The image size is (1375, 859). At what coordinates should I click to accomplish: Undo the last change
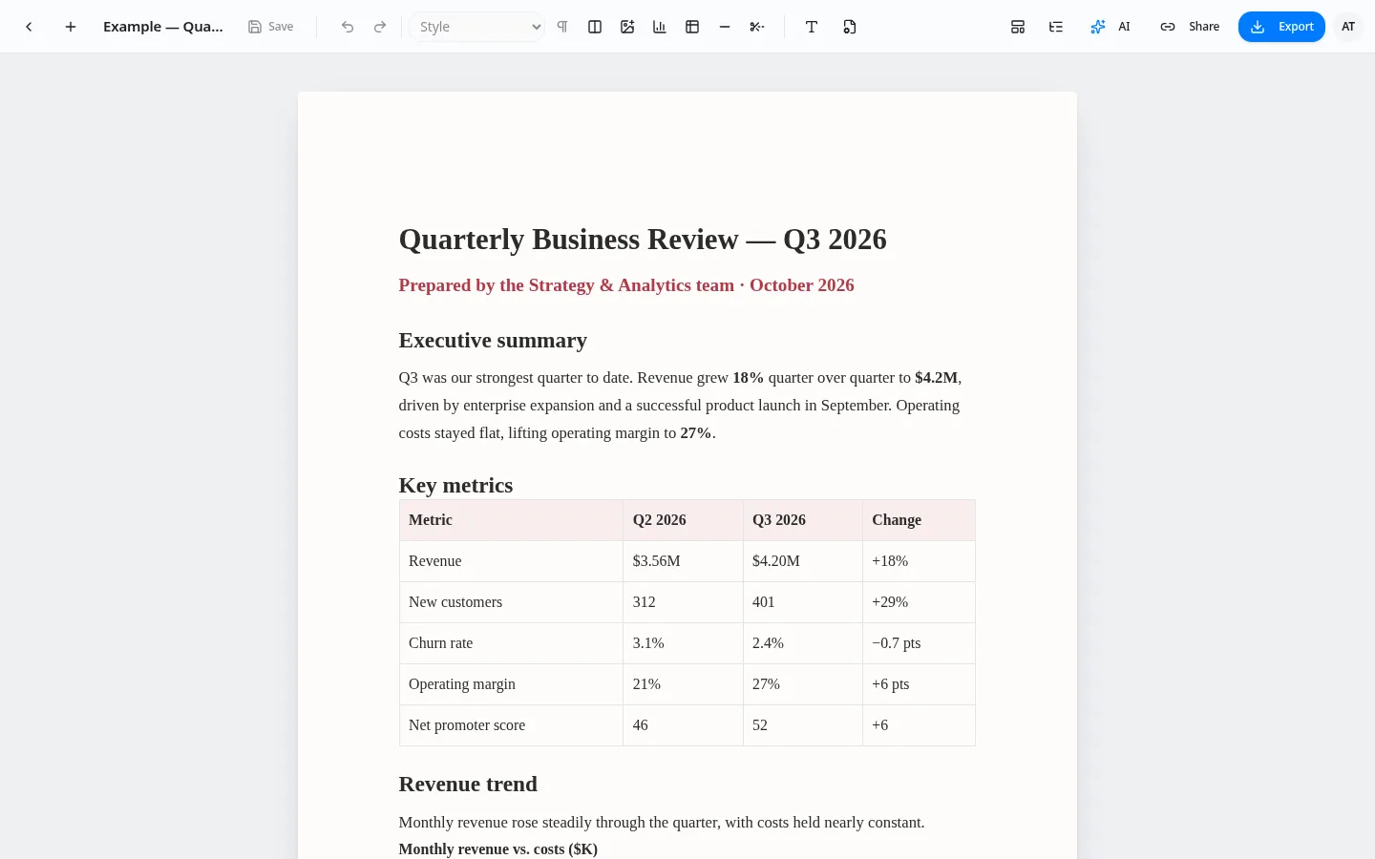tap(348, 27)
